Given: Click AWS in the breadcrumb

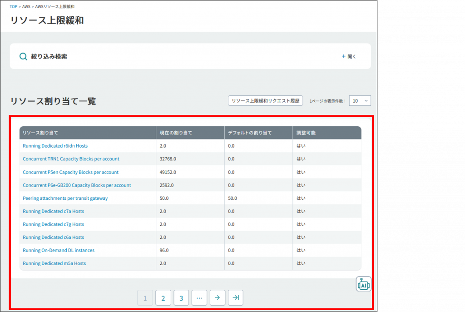Looking at the screenshot, I should click(26, 7).
